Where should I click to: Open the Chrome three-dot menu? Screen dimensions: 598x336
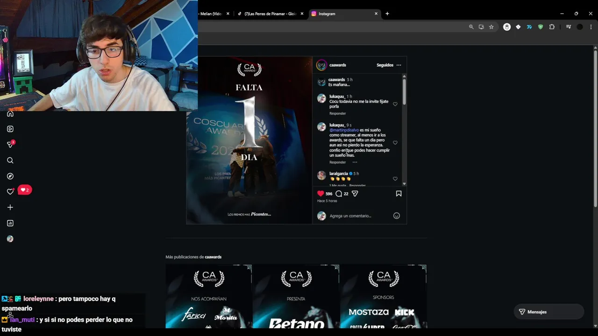coord(590,27)
